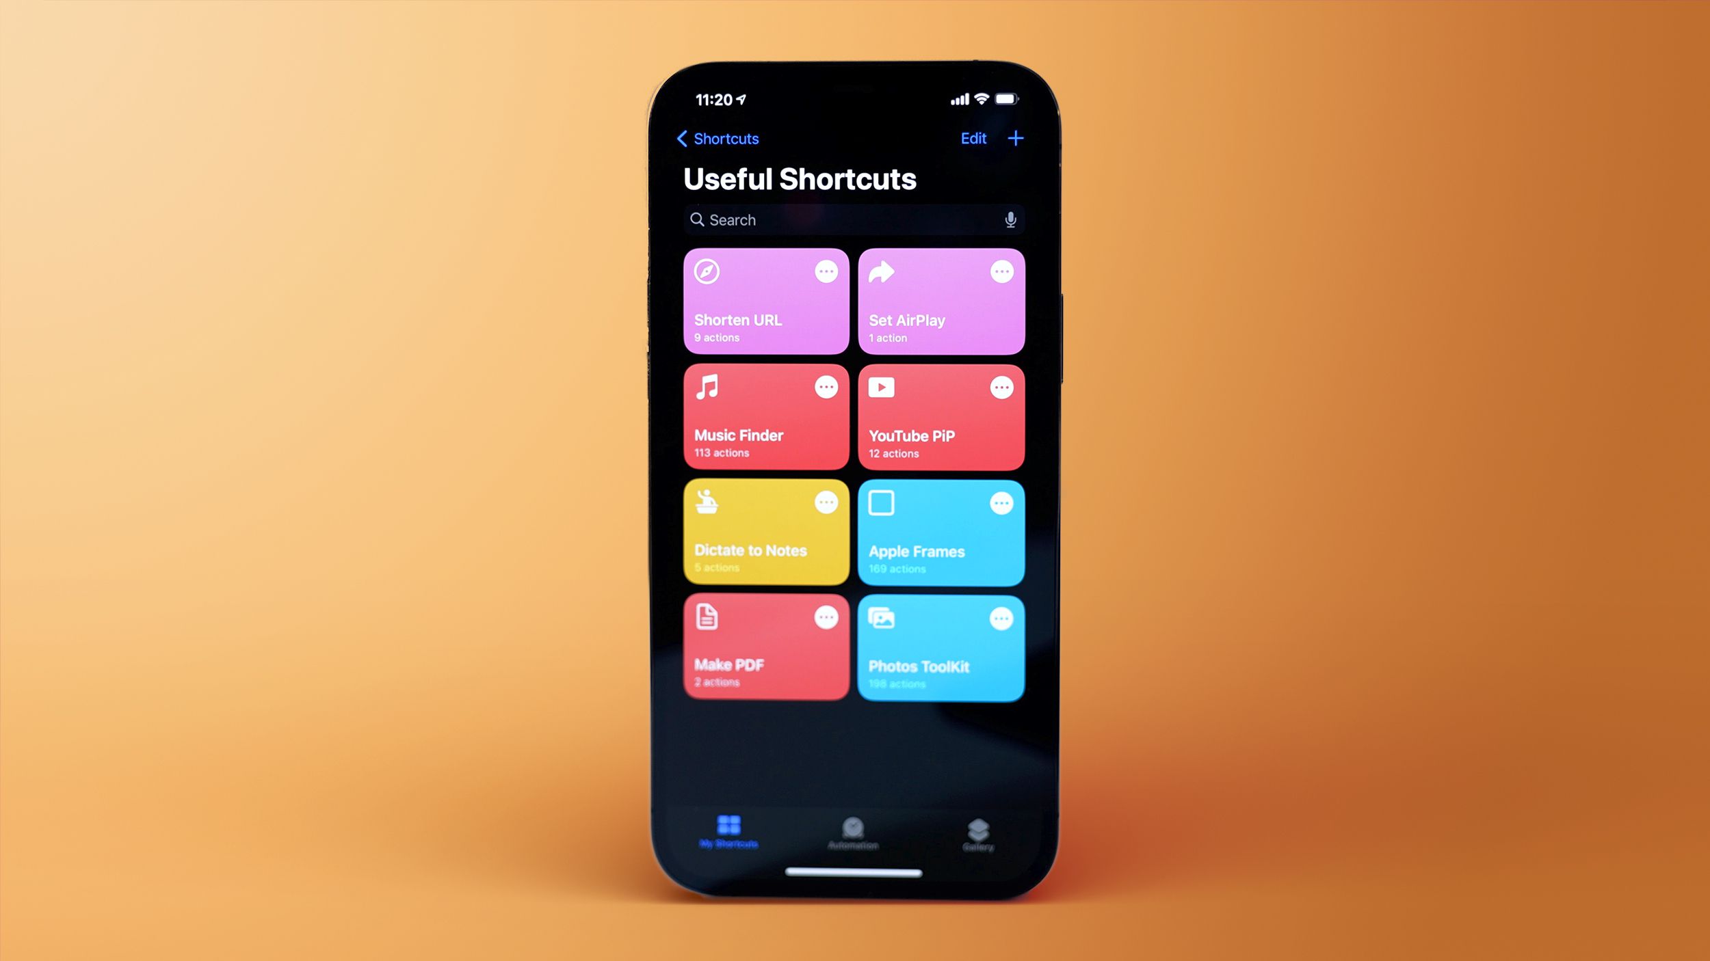
Task: Open the Dictate to Notes shortcut
Action: [x=766, y=532]
